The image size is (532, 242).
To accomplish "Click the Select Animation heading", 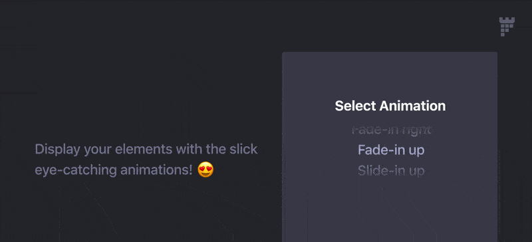I will [x=390, y=106].
